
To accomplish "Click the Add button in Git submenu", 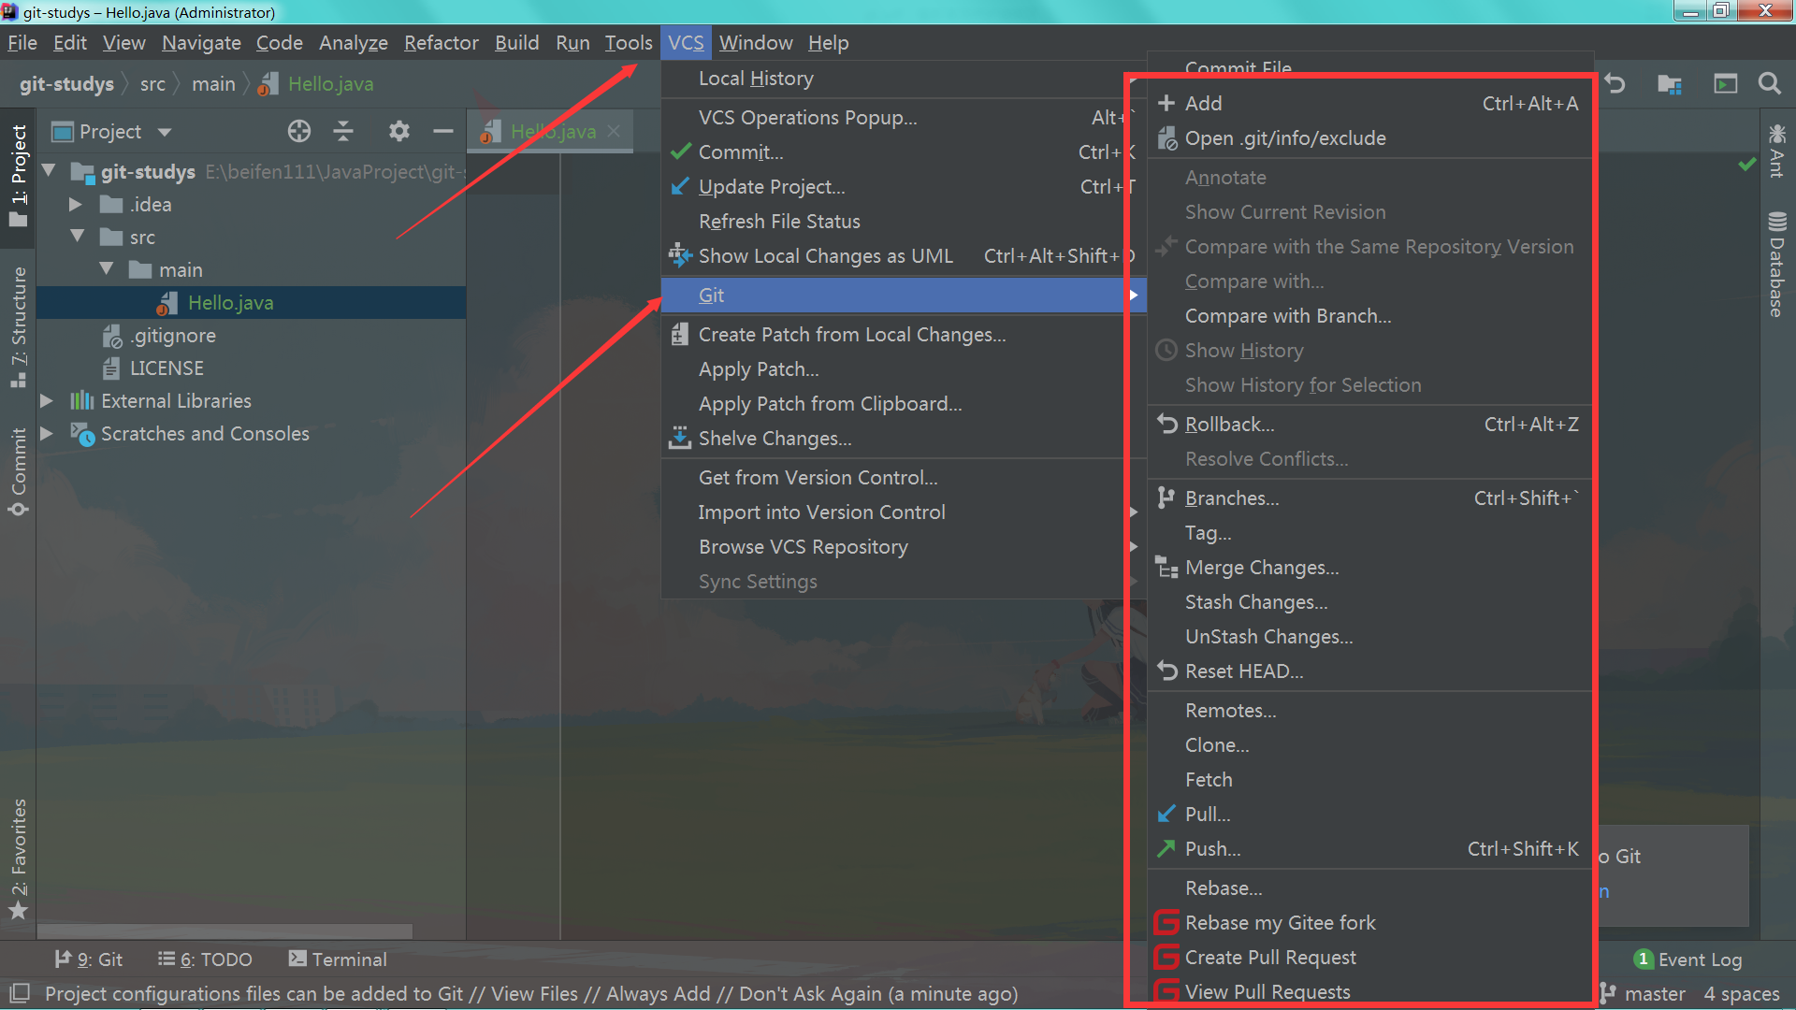I will click(1201, 102).
